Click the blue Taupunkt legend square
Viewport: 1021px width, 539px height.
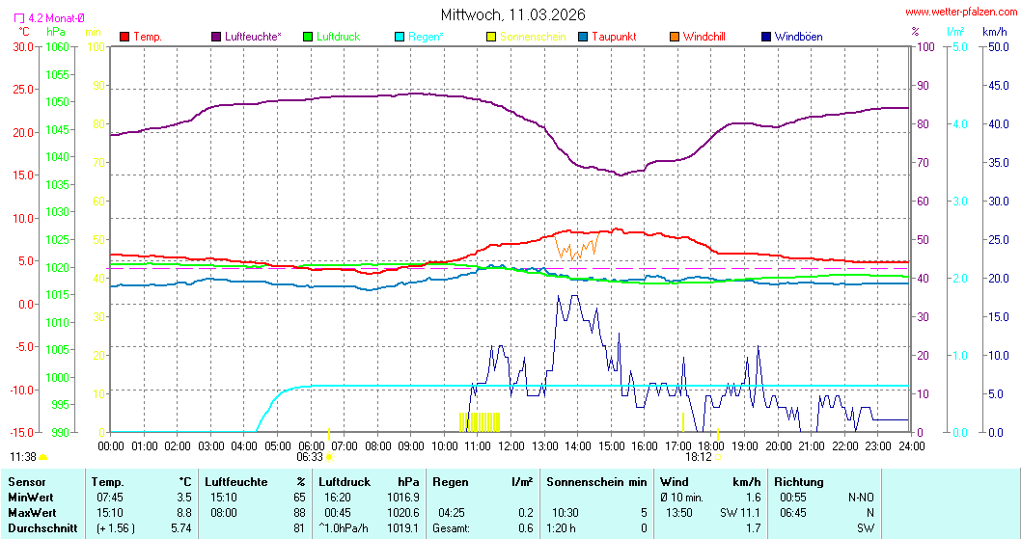tap(583, 37)
